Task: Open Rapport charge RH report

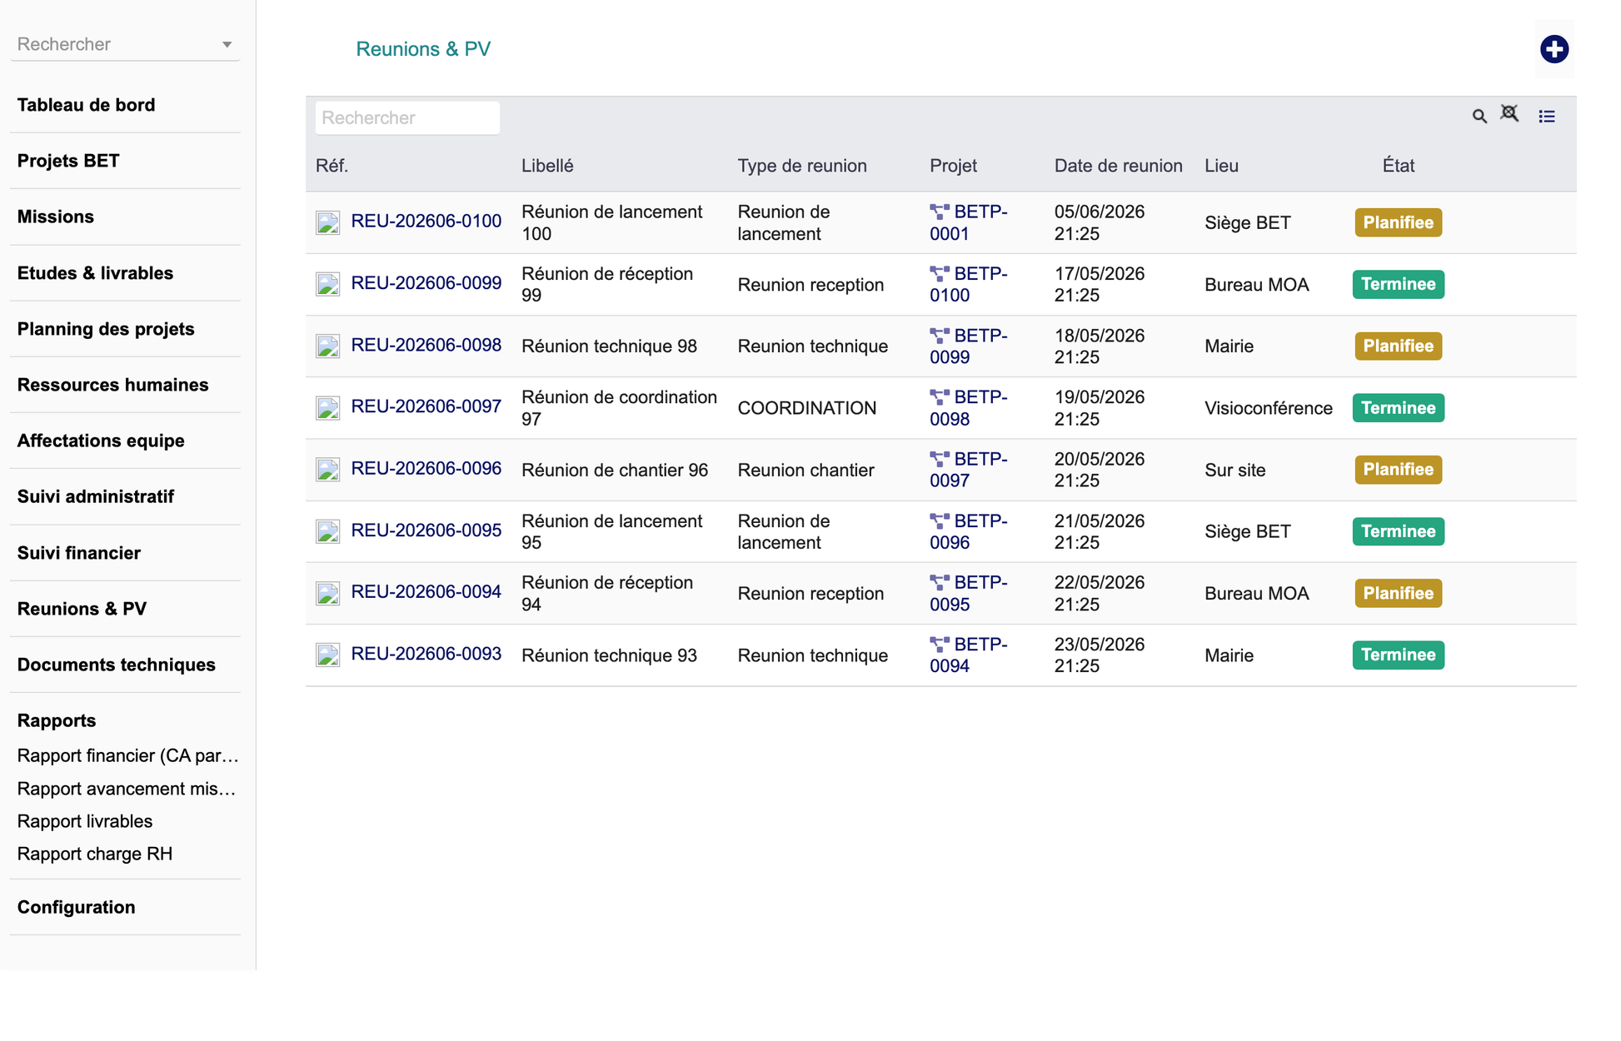Action: click(95, 854)
